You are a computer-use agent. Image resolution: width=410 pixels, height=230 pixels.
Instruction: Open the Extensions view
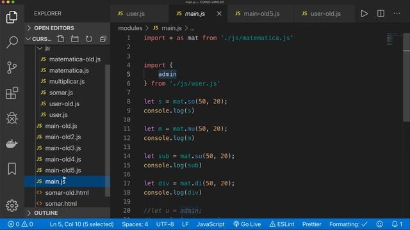12,93
